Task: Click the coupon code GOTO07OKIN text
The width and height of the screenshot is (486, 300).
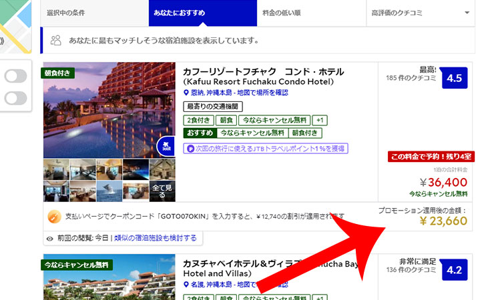Action: coord(184,217)
